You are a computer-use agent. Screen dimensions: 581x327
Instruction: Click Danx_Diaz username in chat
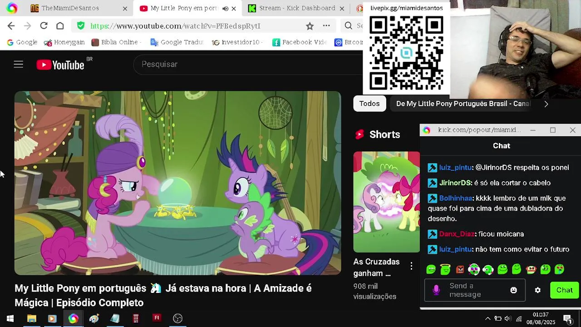[457, 234]
